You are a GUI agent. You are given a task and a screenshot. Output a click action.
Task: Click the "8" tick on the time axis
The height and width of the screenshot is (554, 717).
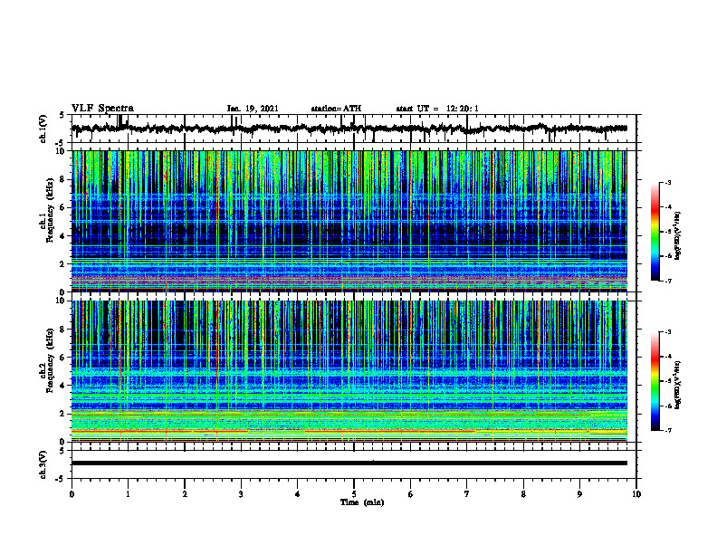point(523,494)
